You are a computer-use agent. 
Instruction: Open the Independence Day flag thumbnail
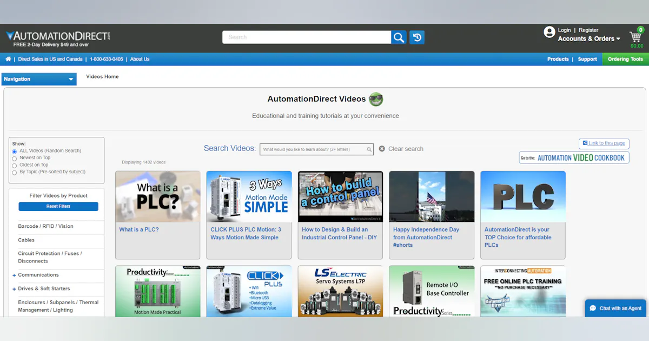tap(432, 196)
